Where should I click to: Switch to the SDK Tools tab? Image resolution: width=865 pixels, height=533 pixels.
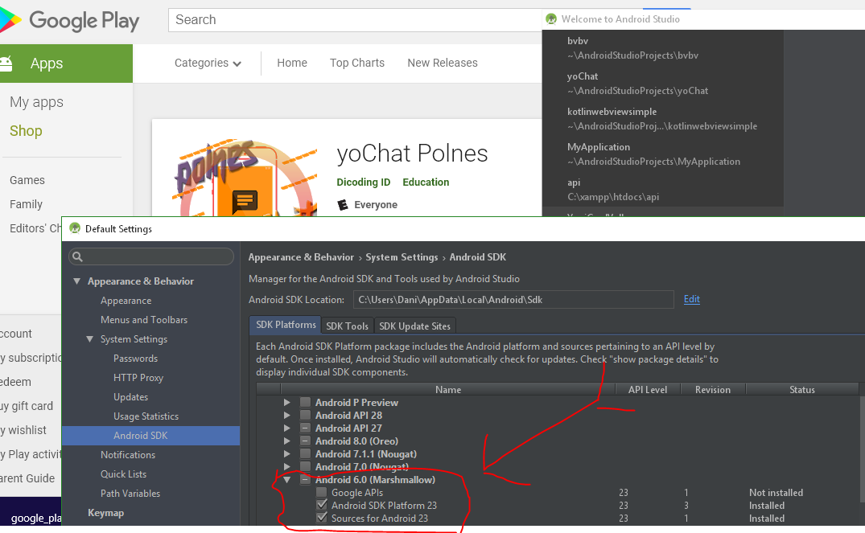(x=347, y=326)
